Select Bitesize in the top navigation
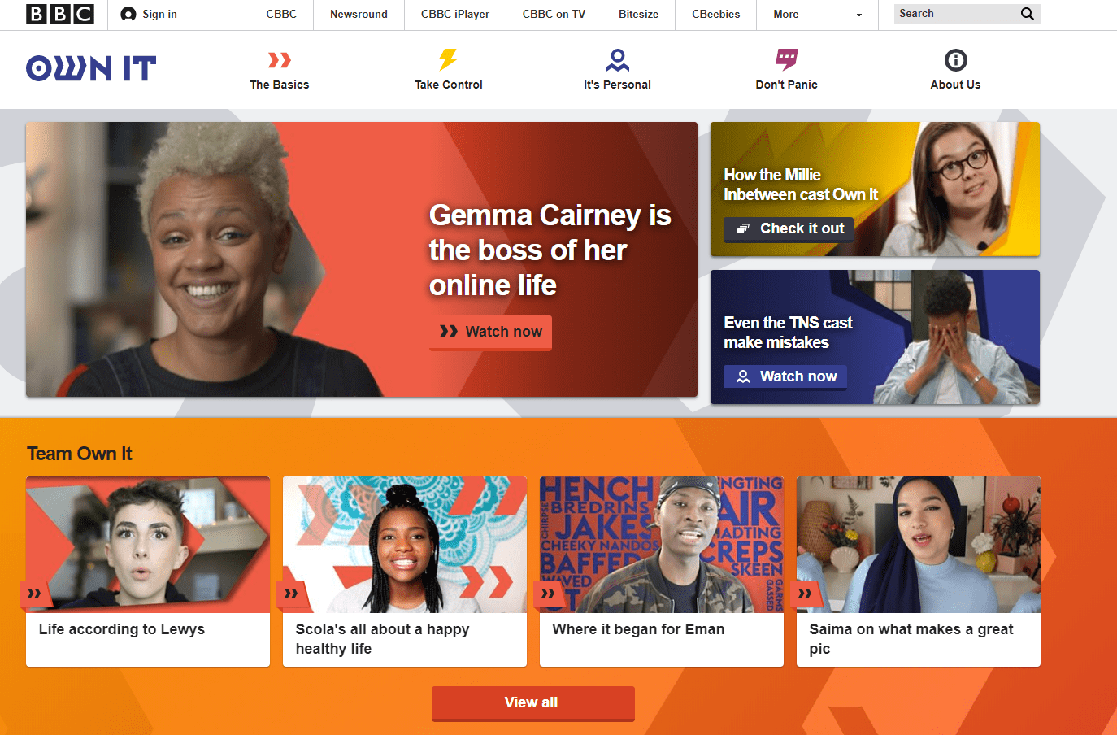The image size is (1117, 735). tap(638, 15)
